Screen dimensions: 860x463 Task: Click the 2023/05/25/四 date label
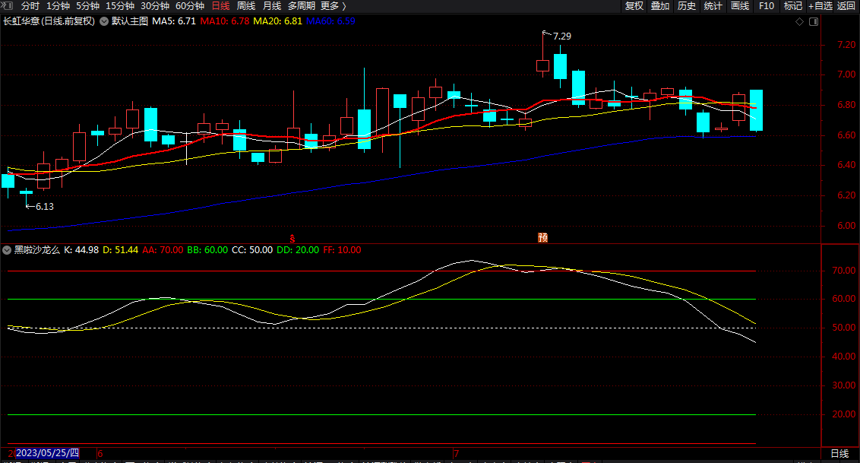click(x=47, y=453)
